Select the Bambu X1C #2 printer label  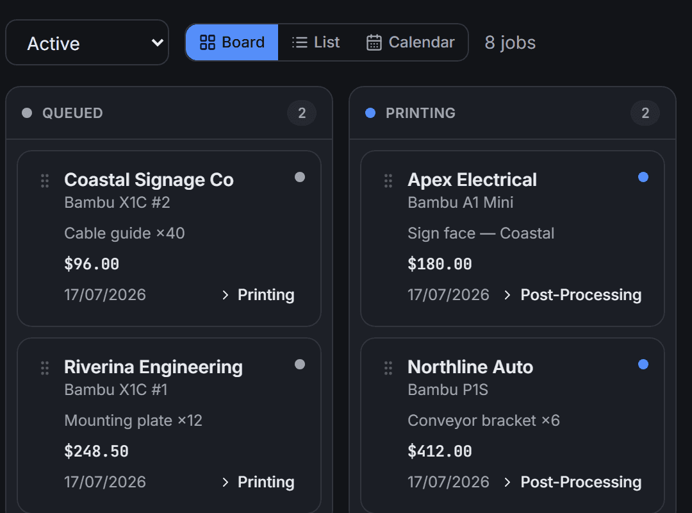pos(117,203)
